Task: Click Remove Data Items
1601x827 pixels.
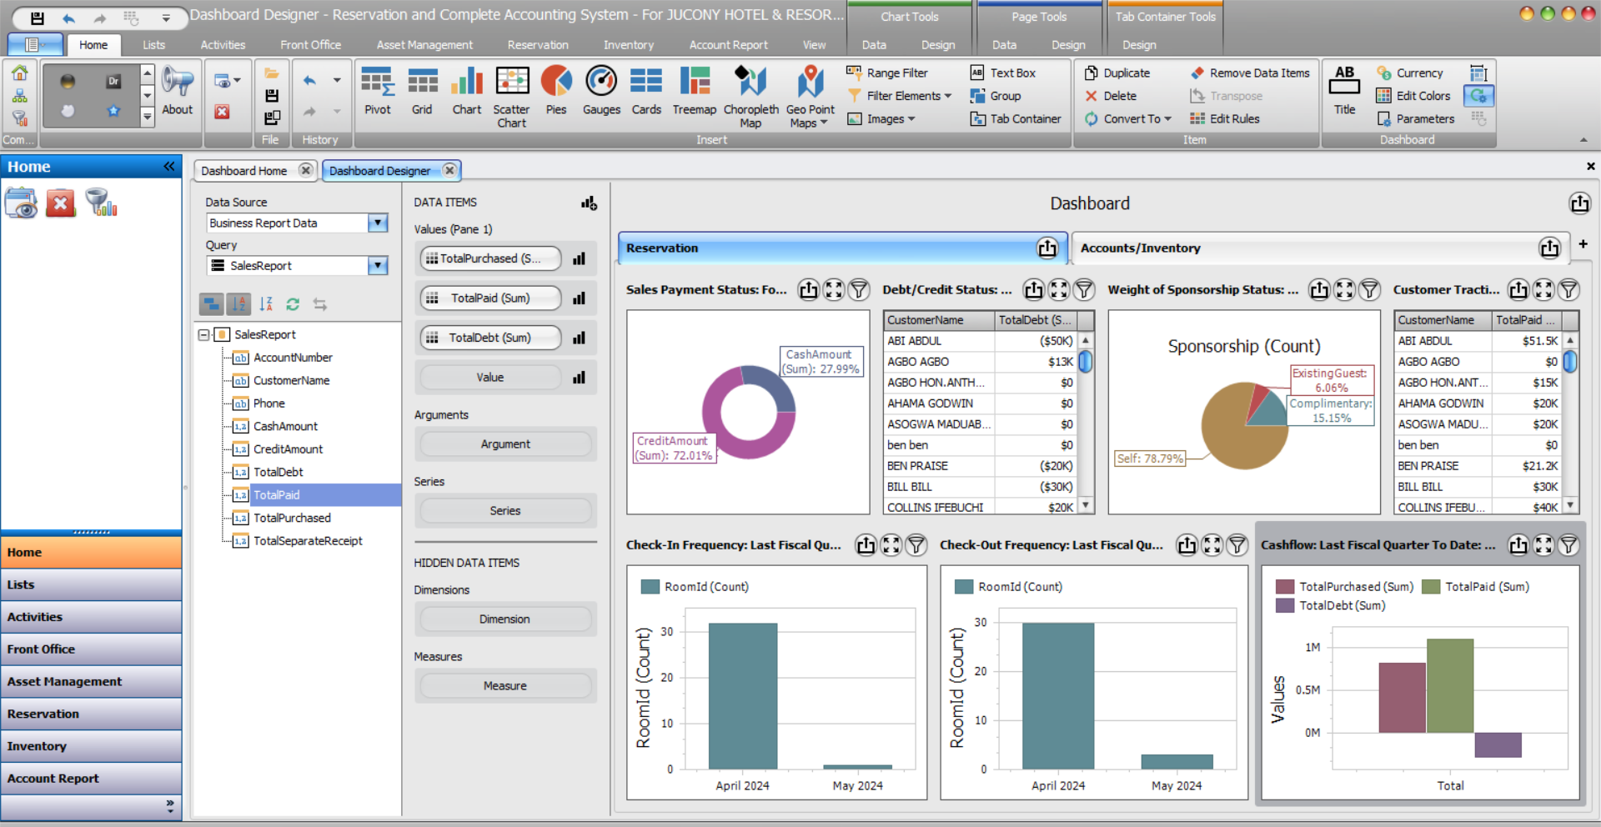Action: pyautogui.click(x=1250, y=73)
